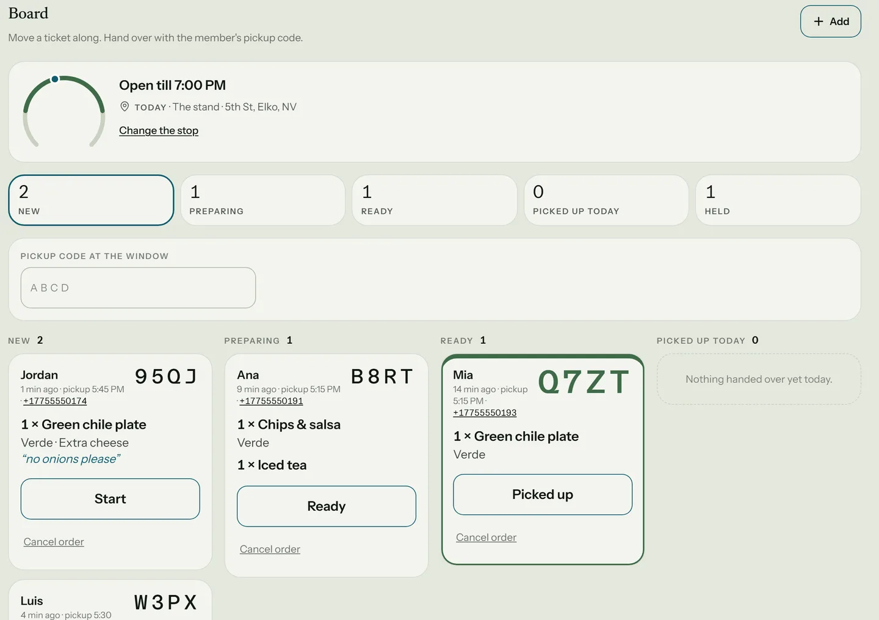Click the Board page heading
Image resolution: width=879 pixels, height=620 pixels.
(28, 13)
